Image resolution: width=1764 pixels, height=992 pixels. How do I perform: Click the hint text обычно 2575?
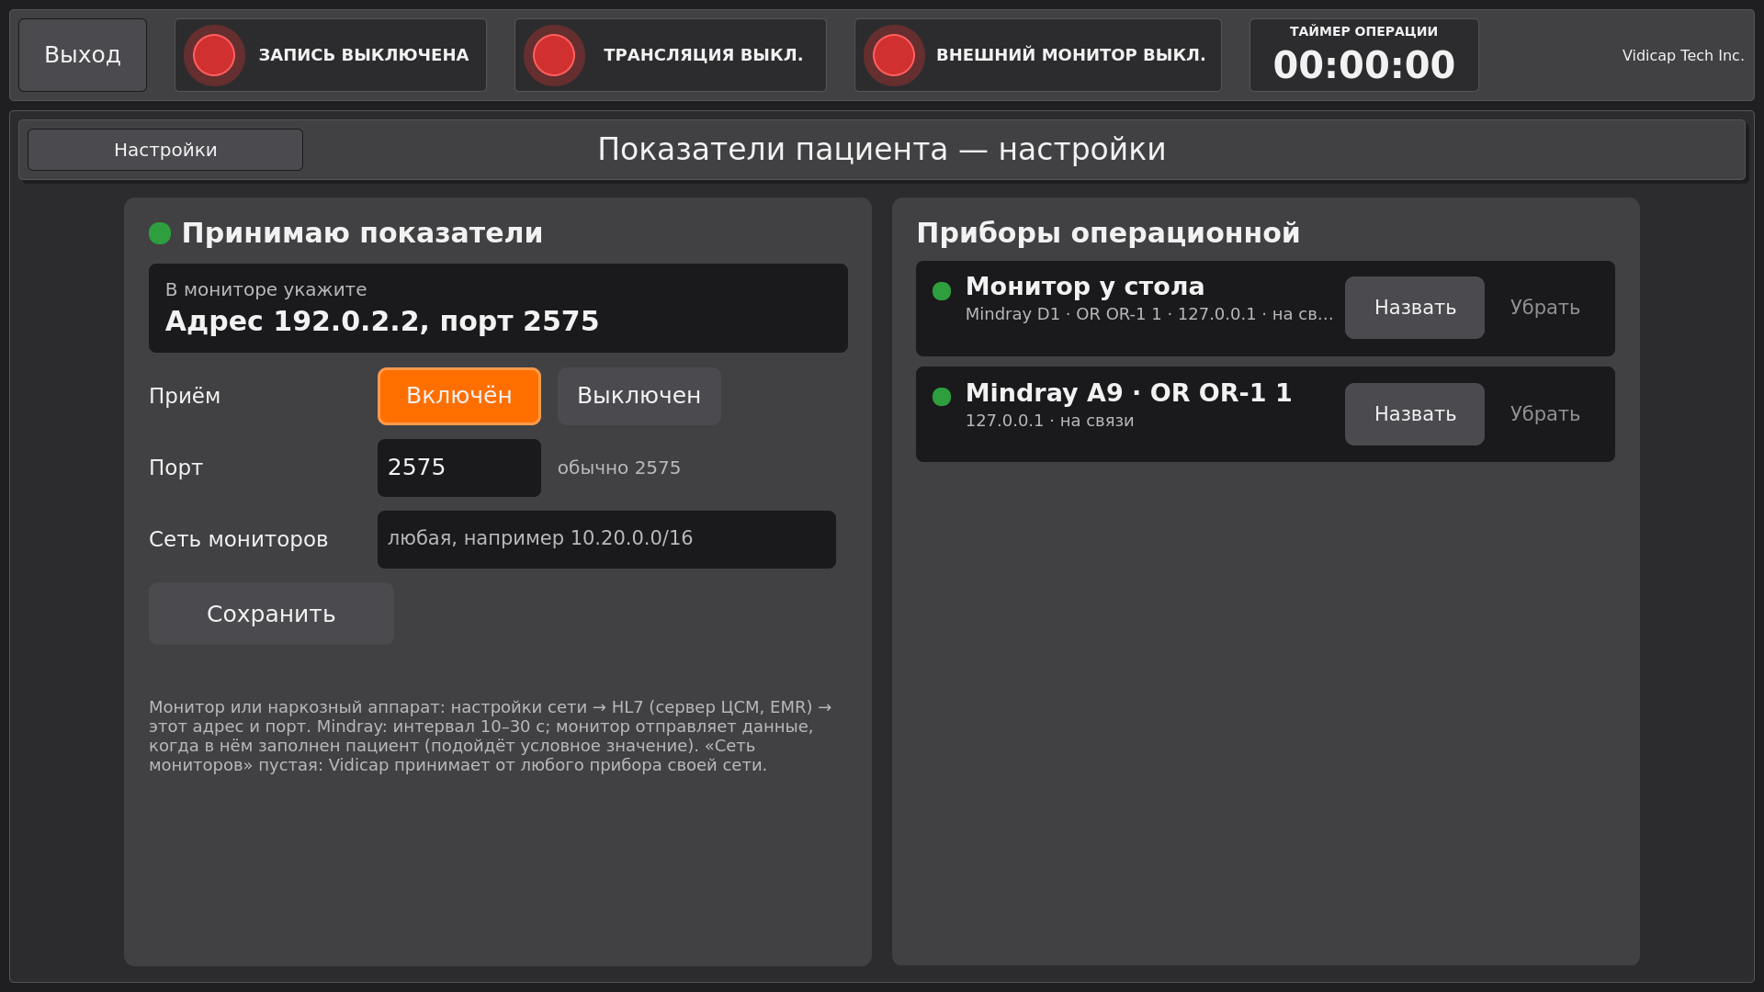pos(619,468)
